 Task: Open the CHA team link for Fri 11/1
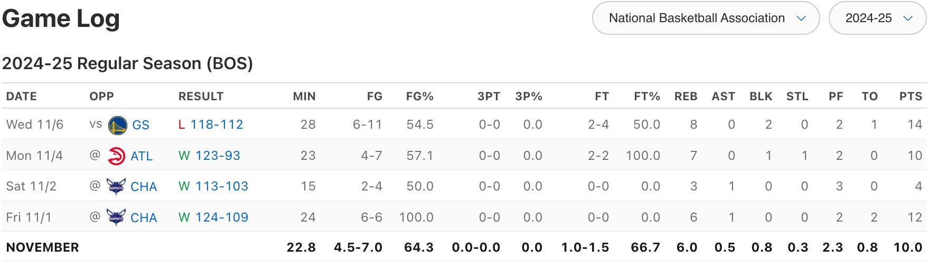point(144,217)
